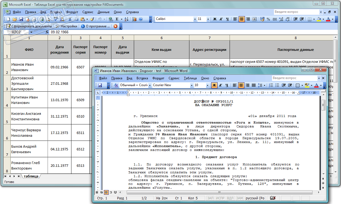Apply Currency format in Excel toolbar
341x204 pixels.
262,19
